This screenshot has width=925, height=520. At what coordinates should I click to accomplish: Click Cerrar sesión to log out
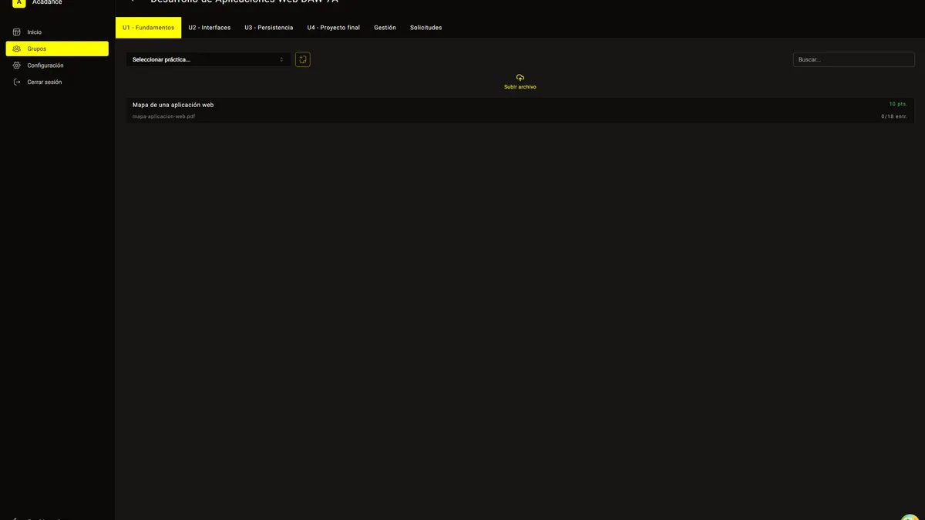(57, 82)
